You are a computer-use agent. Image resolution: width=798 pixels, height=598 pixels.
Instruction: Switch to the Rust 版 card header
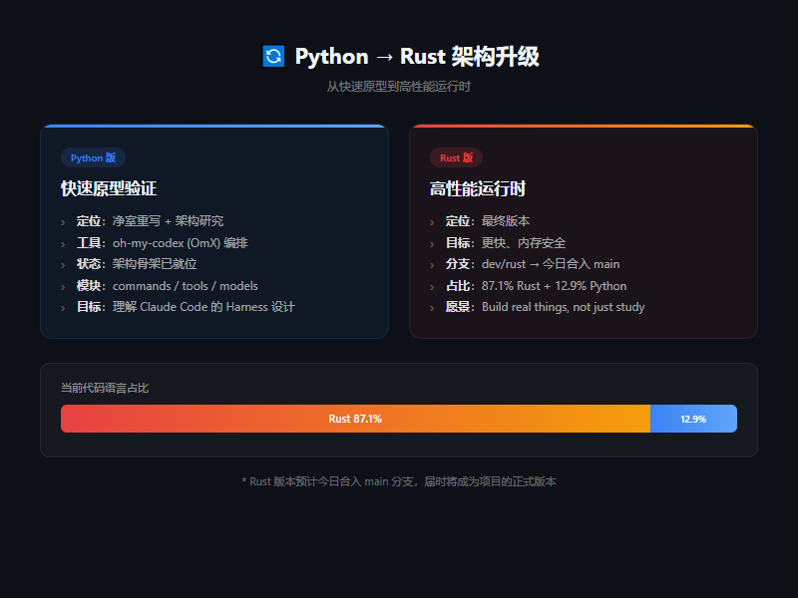coord(457,157)
